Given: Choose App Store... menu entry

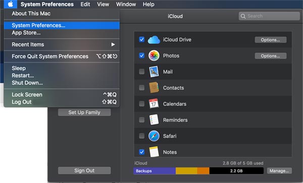Looking at the screenshot, I should 62,33.
